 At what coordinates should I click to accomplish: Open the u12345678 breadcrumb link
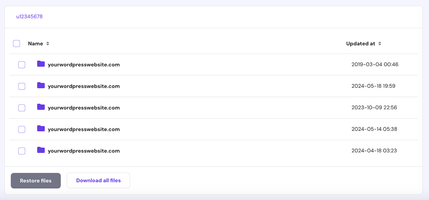point(30,17)
